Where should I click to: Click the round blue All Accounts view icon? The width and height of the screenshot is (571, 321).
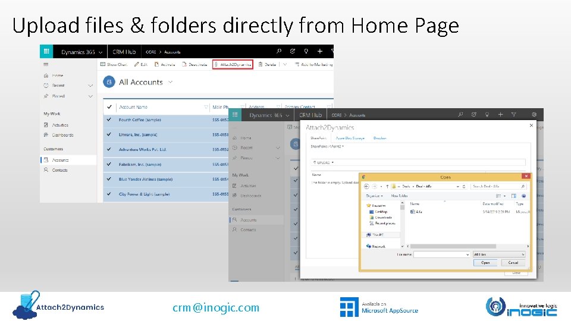click(109, 82)
